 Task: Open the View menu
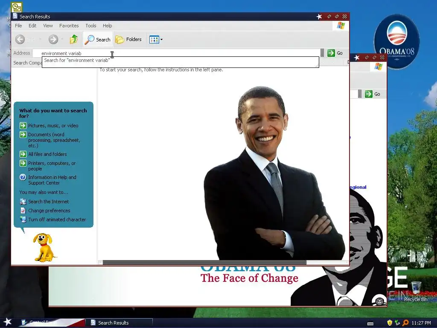coord(48,26)
